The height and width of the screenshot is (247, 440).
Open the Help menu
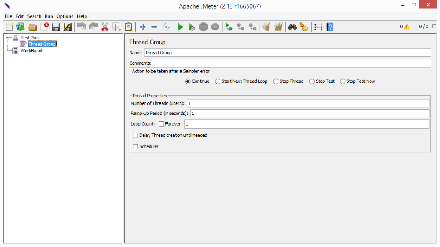(x=82, y=16)
